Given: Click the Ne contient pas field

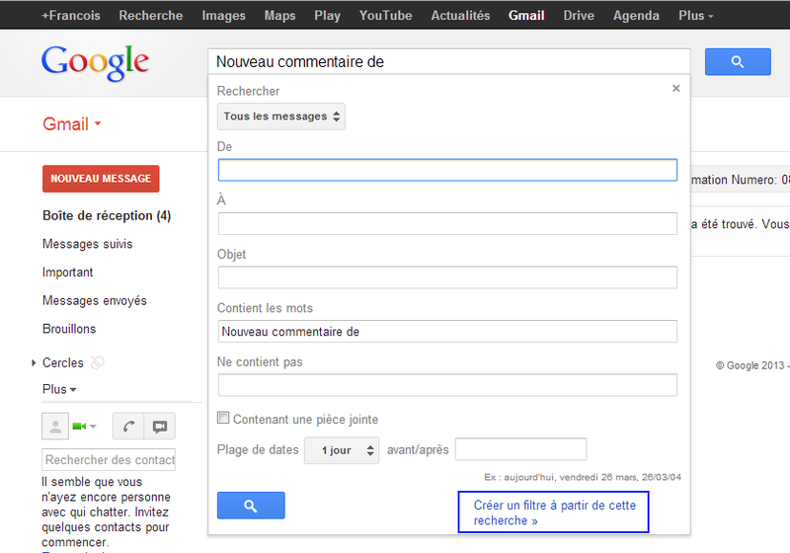Looking at the screenshot, I should pos(447,385).
